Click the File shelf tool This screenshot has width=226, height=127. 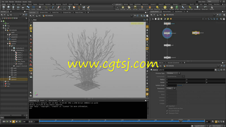click(x=74, y=8)
